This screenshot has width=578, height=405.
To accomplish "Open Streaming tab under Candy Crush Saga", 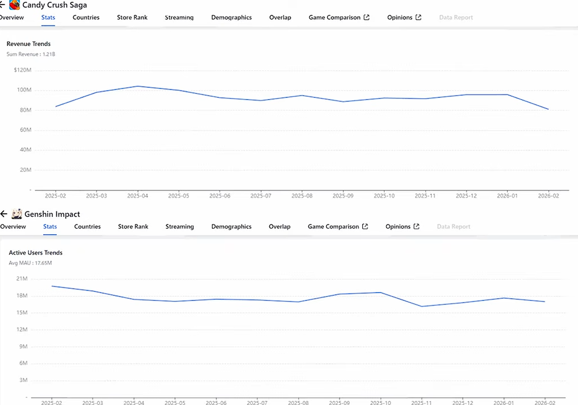I will coord(179,17).
